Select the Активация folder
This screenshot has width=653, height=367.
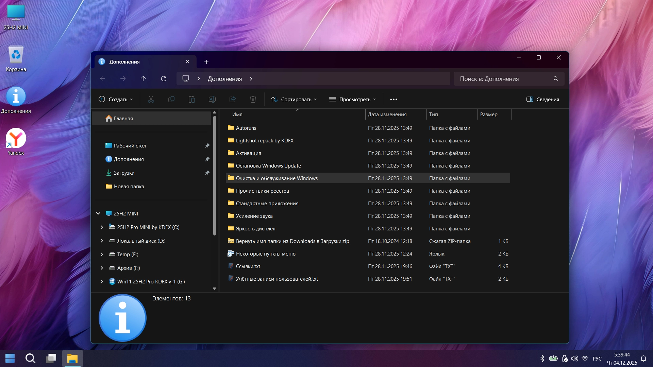[x=249, y=153]
